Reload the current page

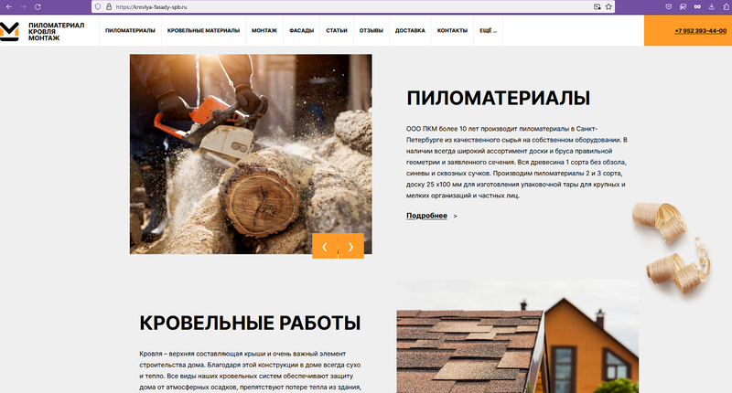coord(38,7)
